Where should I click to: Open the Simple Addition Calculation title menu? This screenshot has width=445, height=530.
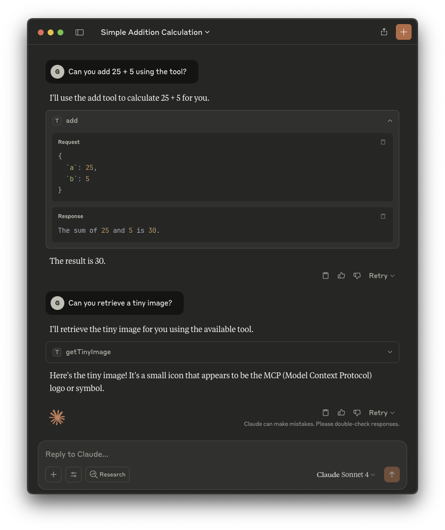click(155, 32)
